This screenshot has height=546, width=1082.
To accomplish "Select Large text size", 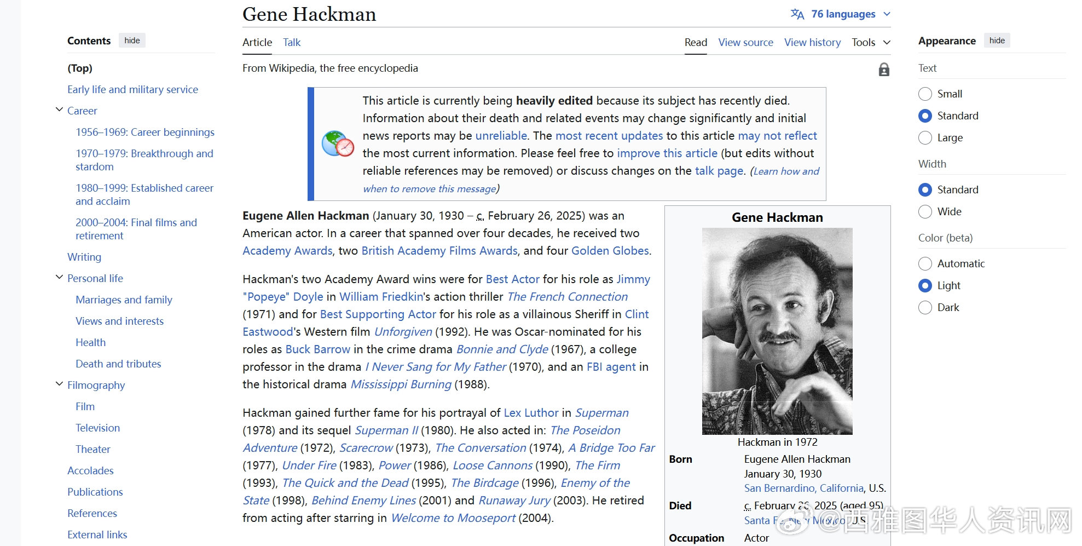I will pos(925,137).
